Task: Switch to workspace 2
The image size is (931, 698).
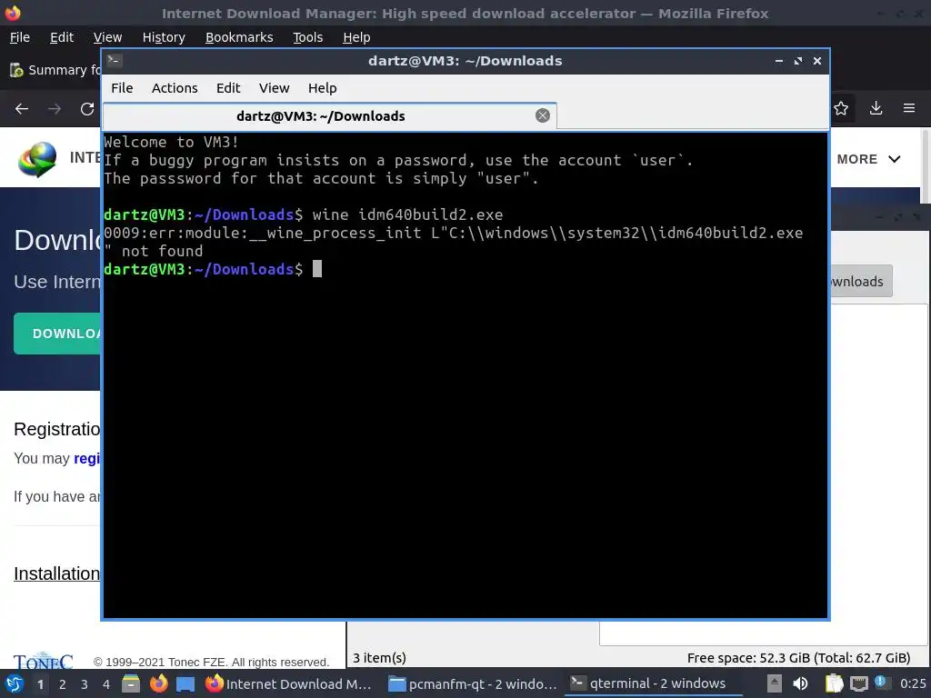Action: [63, 684]
